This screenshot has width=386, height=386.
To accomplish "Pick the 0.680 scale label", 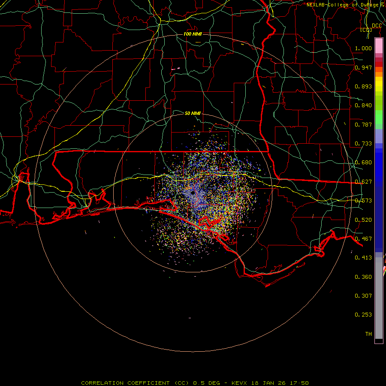I will tap(363, 163).
